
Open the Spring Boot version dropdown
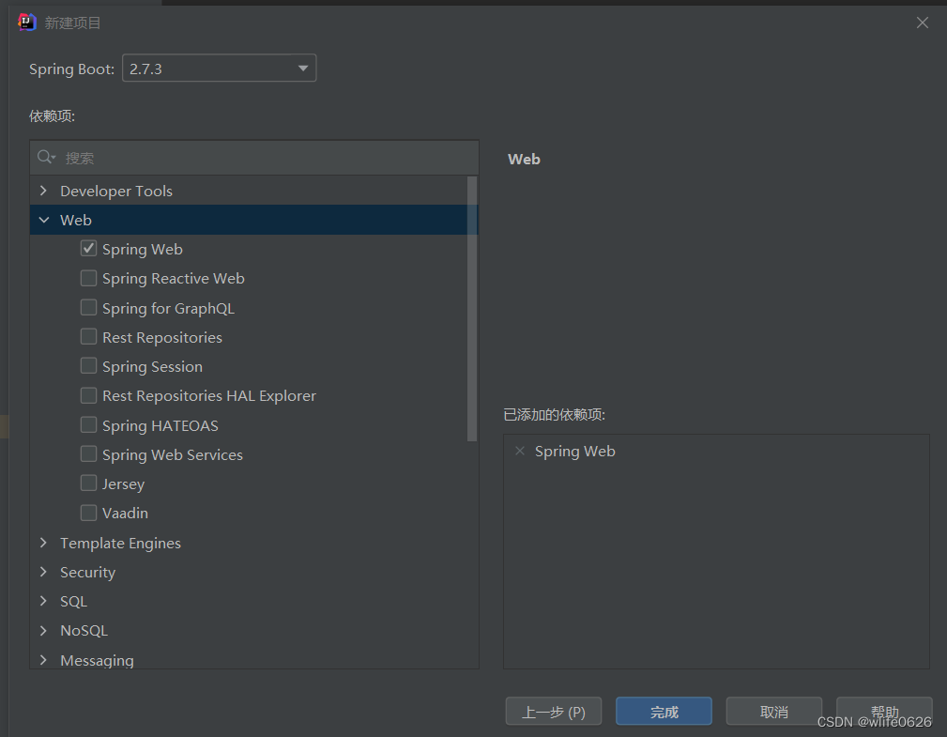pyautogui.click(x=219, y=69)
